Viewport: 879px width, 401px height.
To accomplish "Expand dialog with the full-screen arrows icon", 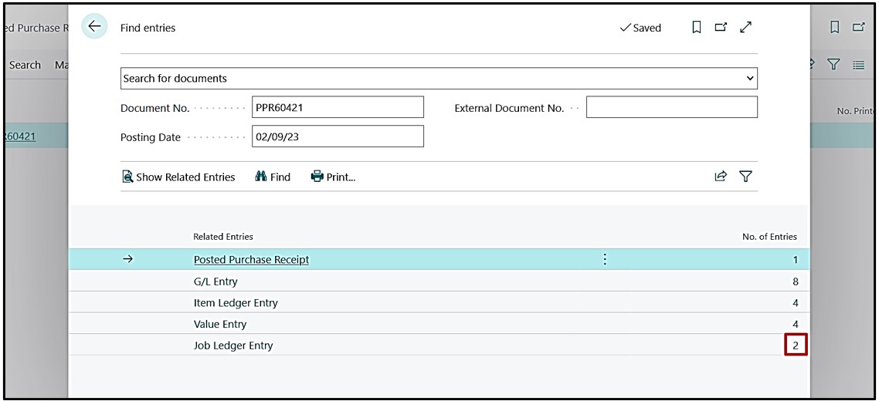I will [x=745, y=28].
